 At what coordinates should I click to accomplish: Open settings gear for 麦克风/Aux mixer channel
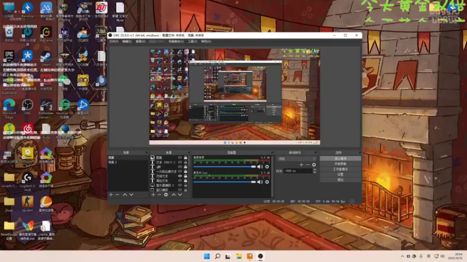pos(267,182)
